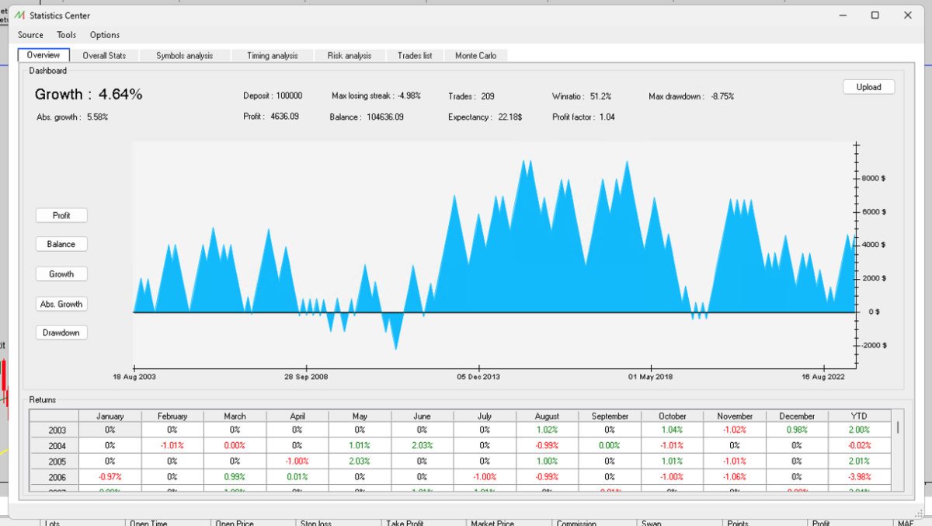Viewport: 932px width, 526px height.
Task: Click the Statistics Center app logo icon
Action: 20,16
